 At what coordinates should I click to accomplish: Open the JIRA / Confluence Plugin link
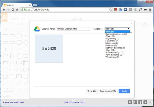(74, 102)
